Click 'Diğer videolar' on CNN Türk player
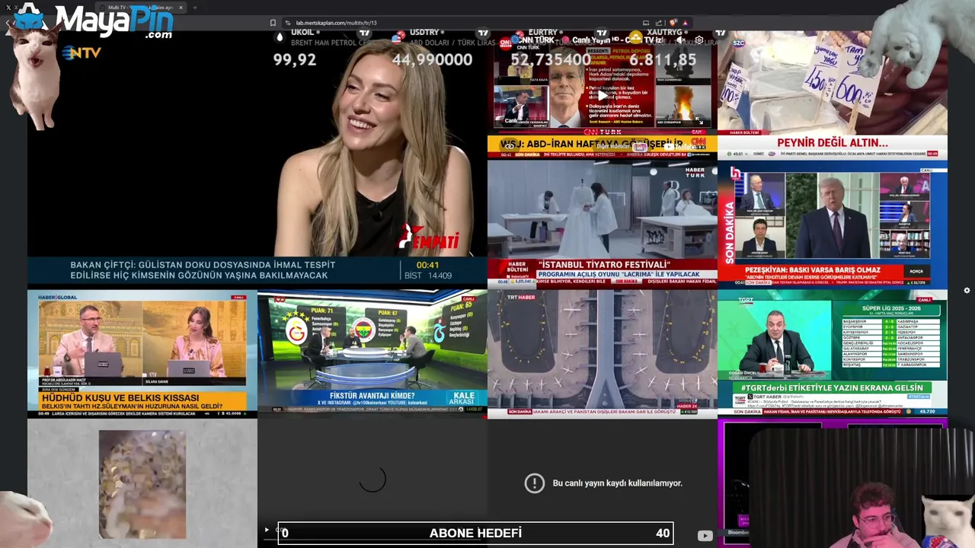Screen dimensions: 975x548 (x=612, y=147)
